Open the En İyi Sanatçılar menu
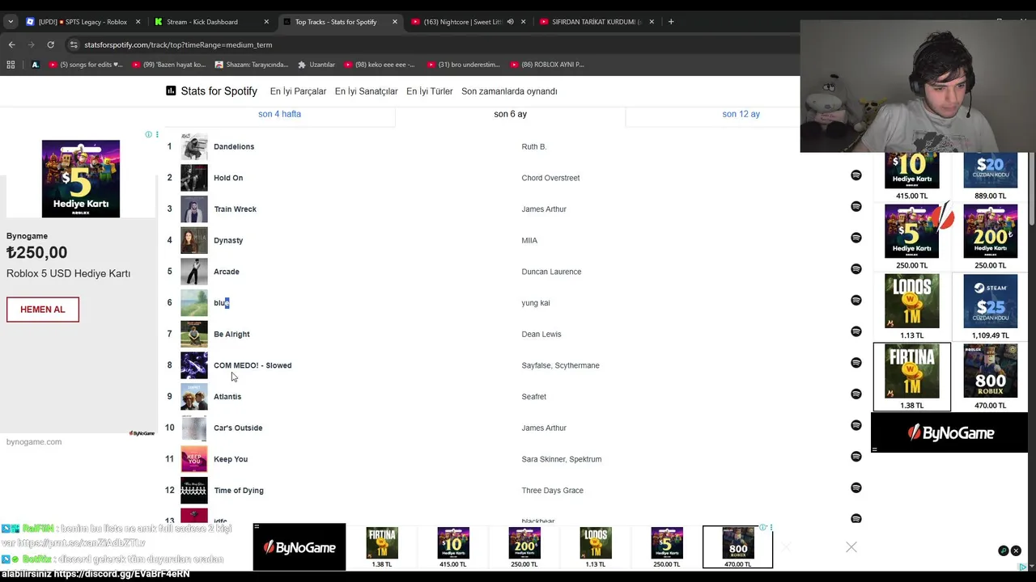The image size is (1036, 582). [366, 91]
